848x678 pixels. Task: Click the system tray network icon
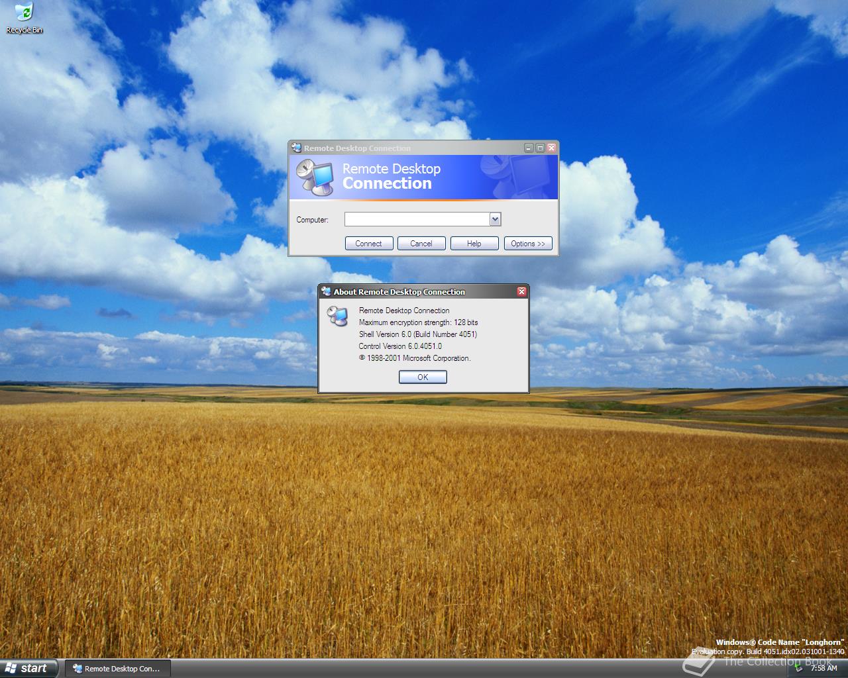(x=800, y=668)
